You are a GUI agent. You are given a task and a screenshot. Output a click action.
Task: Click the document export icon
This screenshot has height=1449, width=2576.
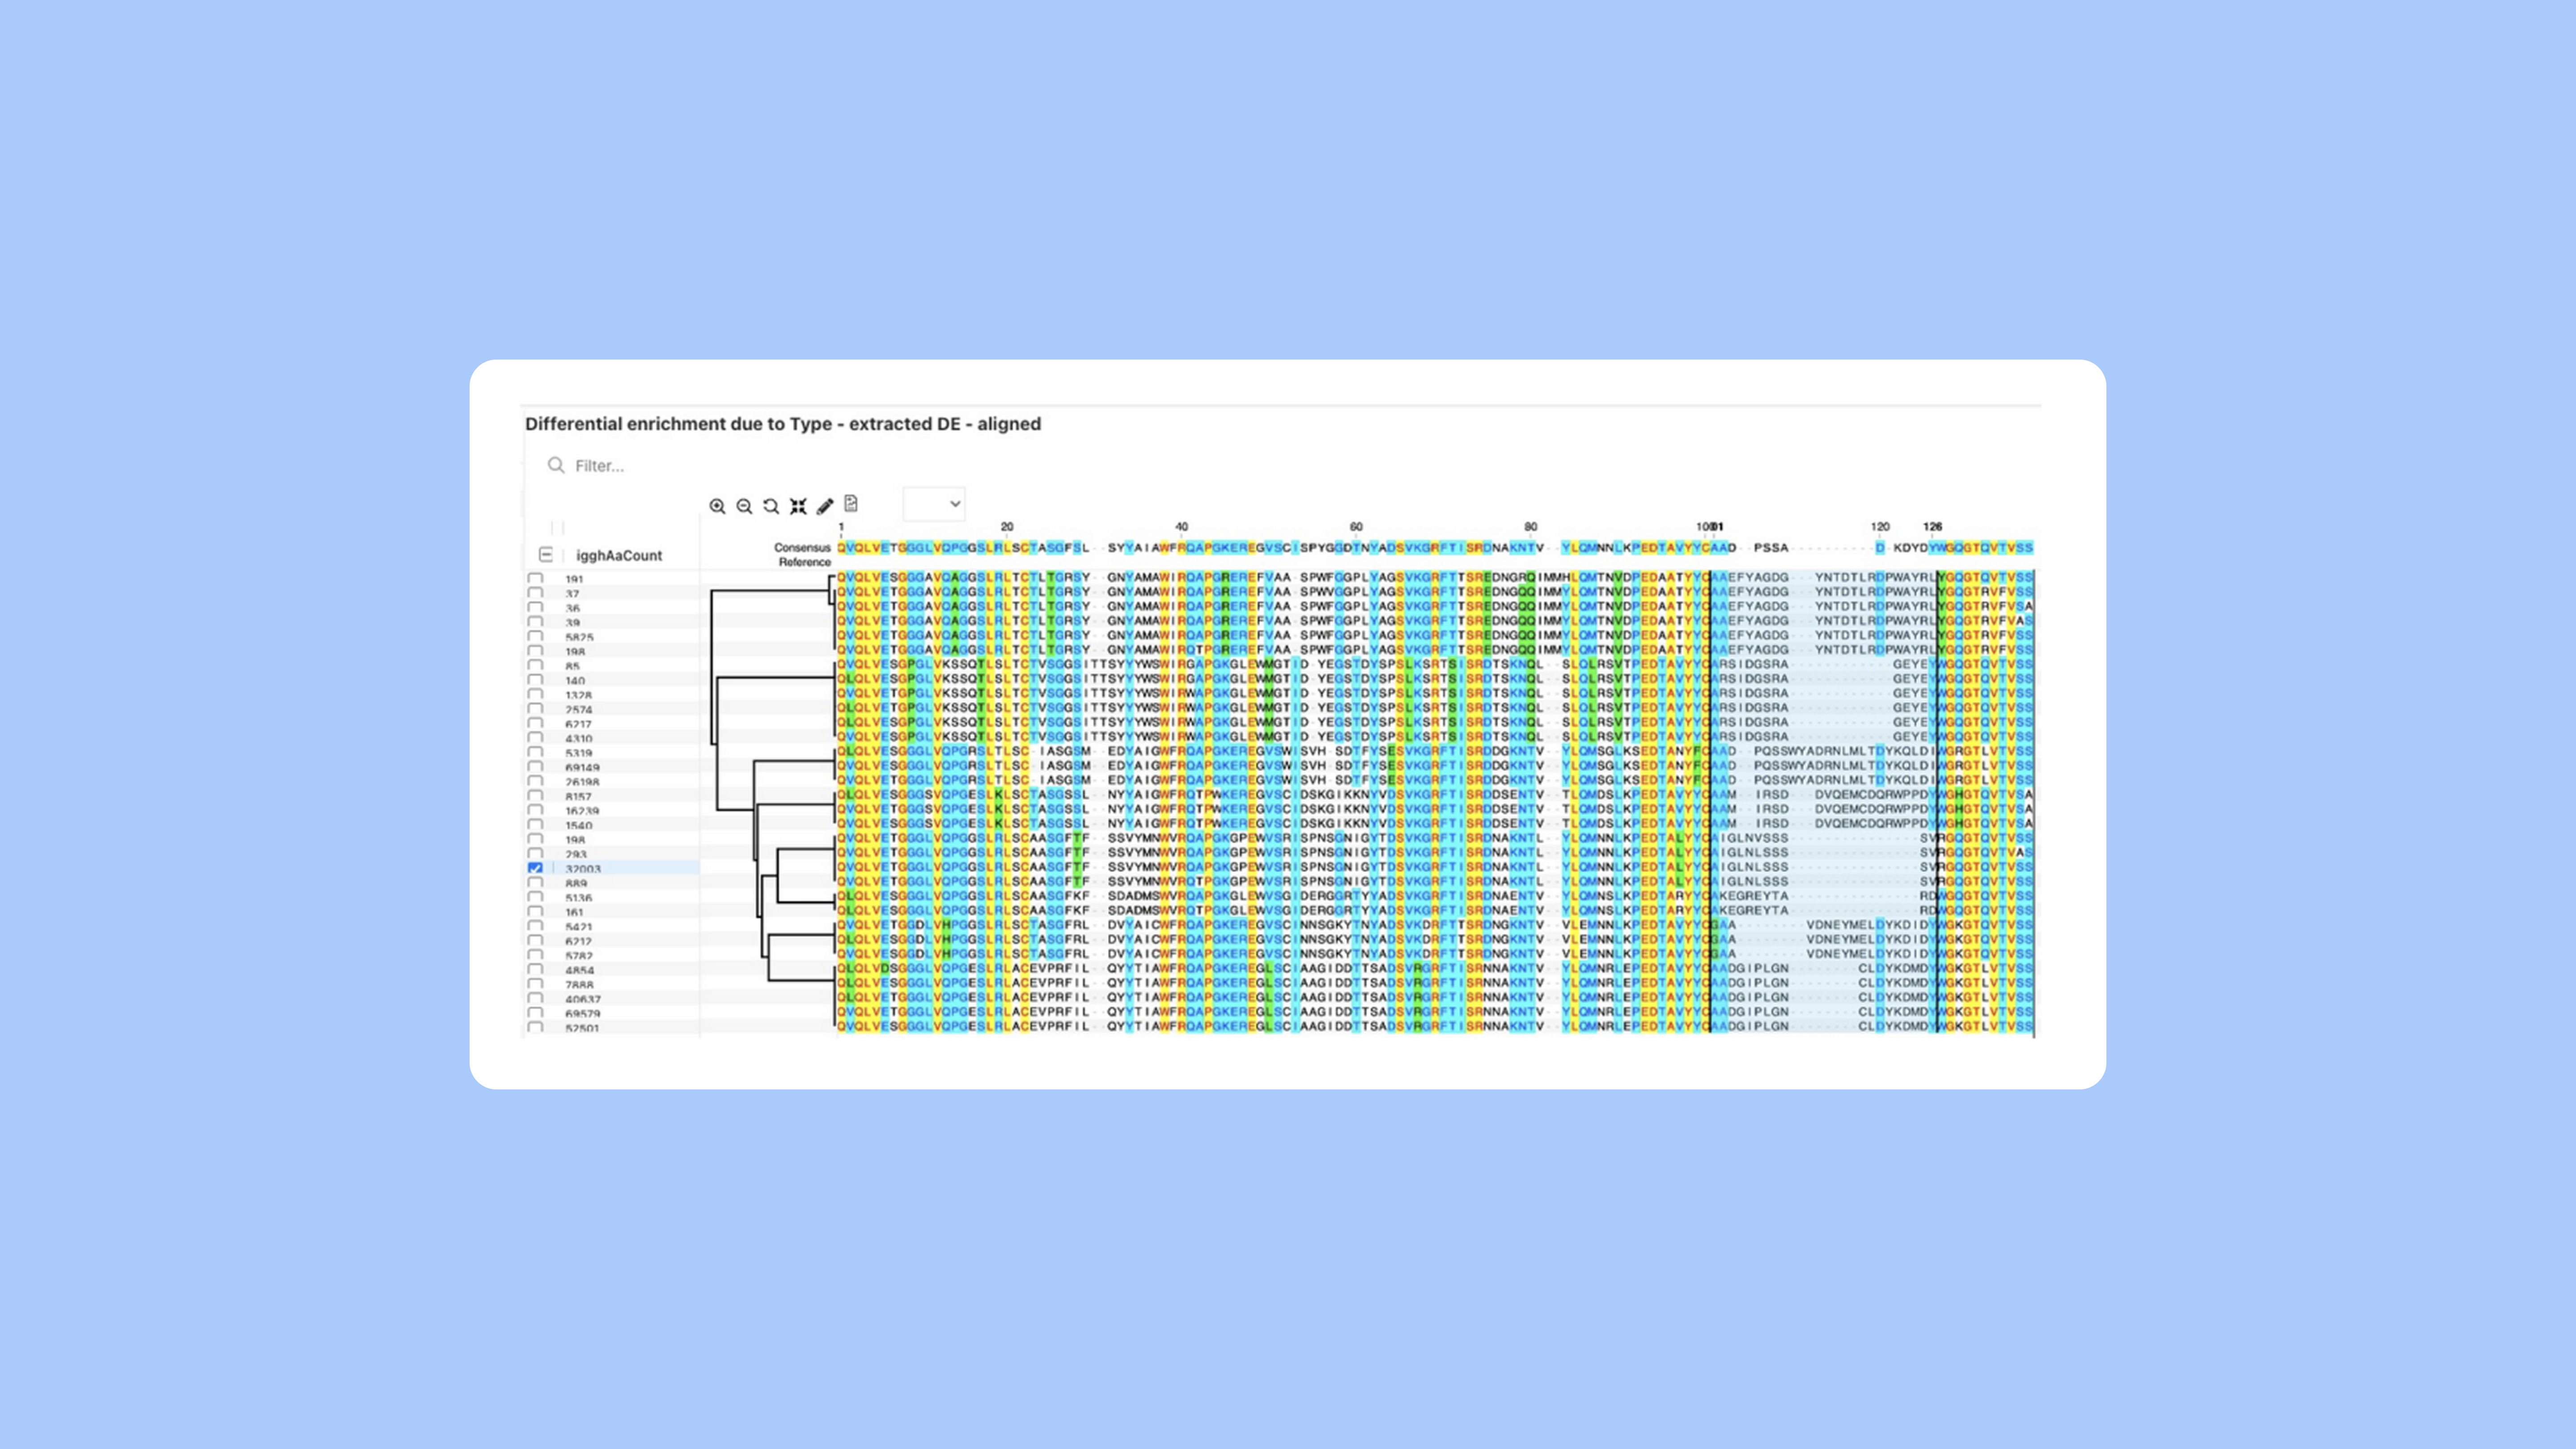851,504
